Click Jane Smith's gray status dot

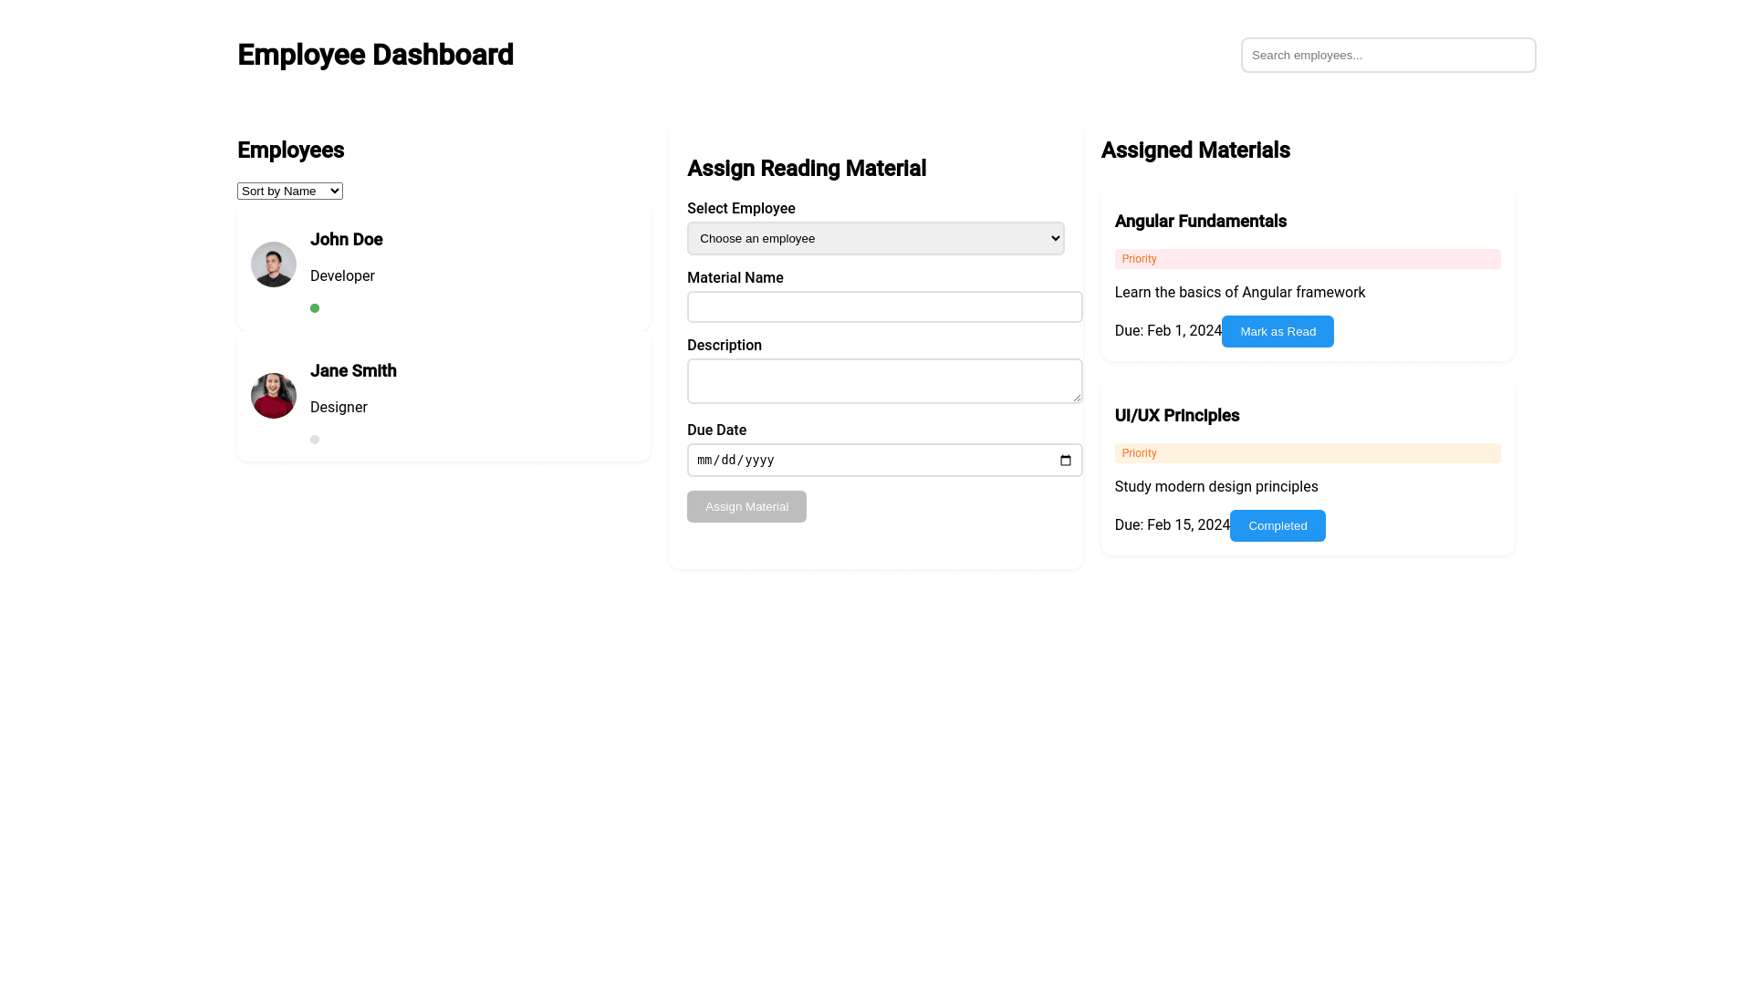315,440
